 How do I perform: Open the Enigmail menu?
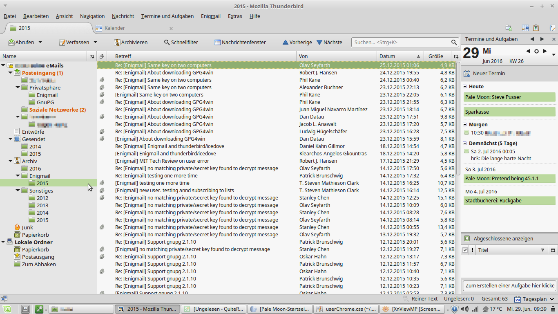210,16
